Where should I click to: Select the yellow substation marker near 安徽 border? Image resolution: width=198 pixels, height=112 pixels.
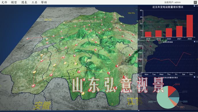[83, 93]
